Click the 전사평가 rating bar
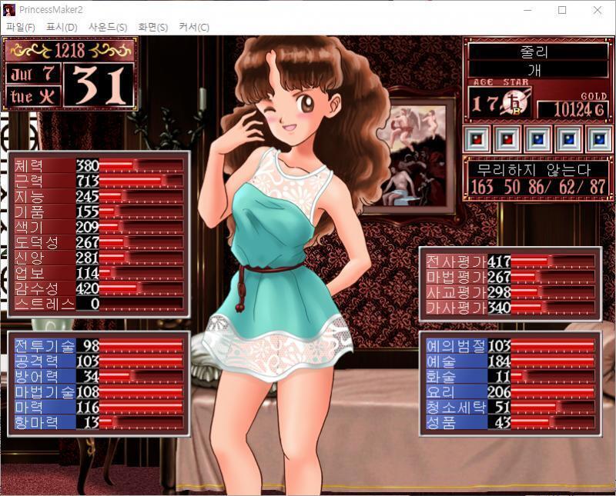Image resolution: width=616 pixels, height=496 pixels. pos(553,261)
